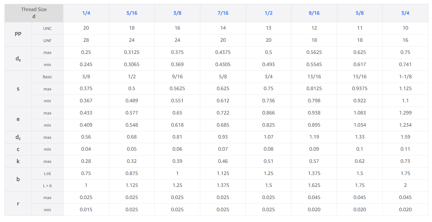Click the cell showing 1.299

(405, 113)
